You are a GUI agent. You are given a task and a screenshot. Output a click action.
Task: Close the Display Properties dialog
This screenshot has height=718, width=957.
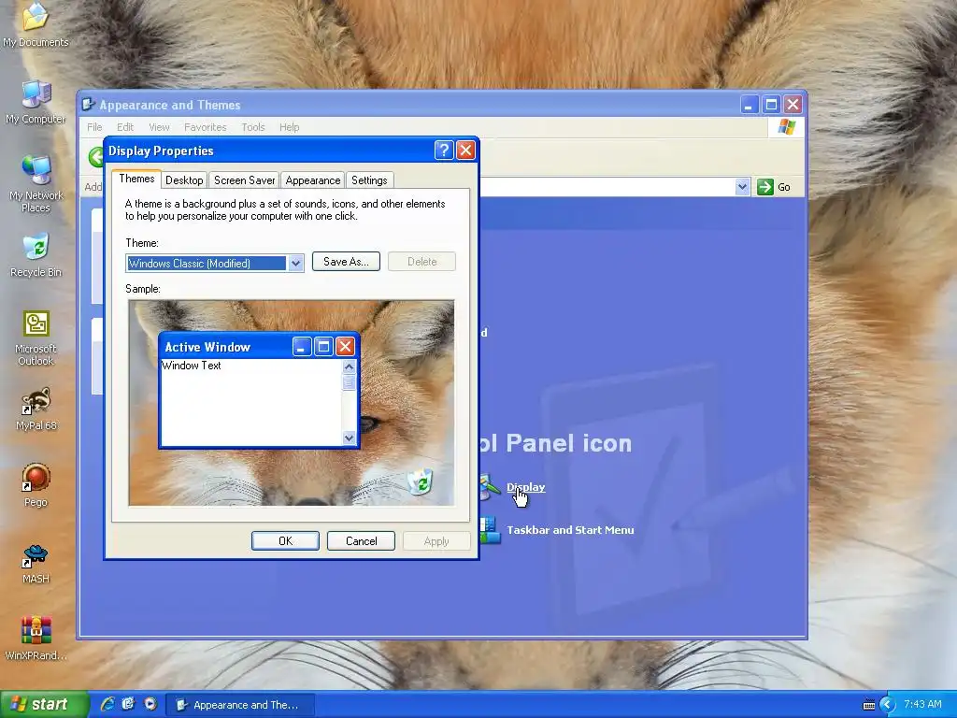coord(465,151)
